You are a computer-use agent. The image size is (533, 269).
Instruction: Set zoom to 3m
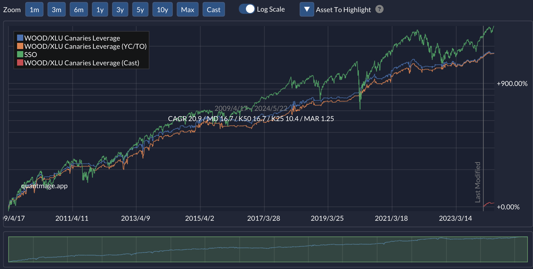click(x=57, y=9)
